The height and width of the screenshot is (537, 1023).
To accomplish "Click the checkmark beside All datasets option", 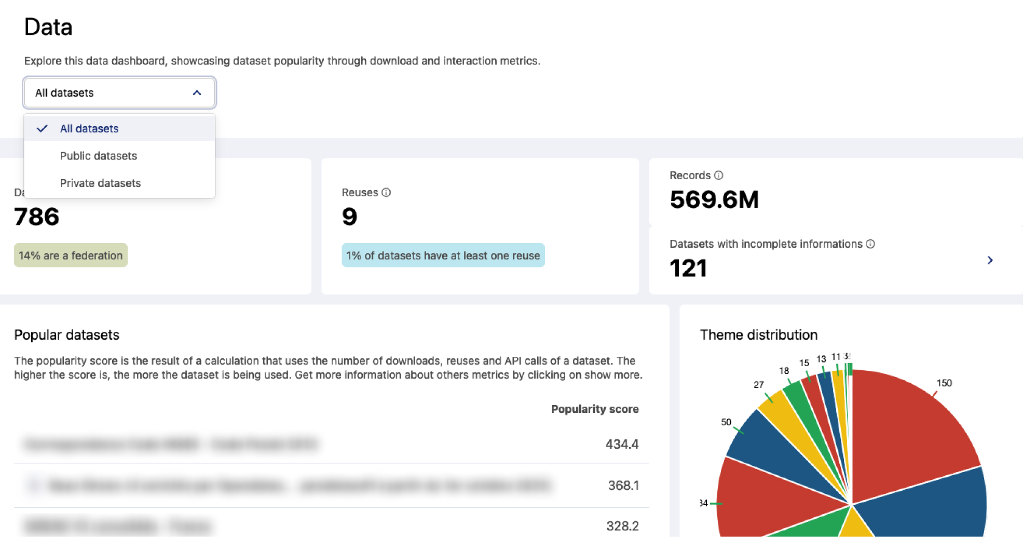I will click(x=43, y=129).
